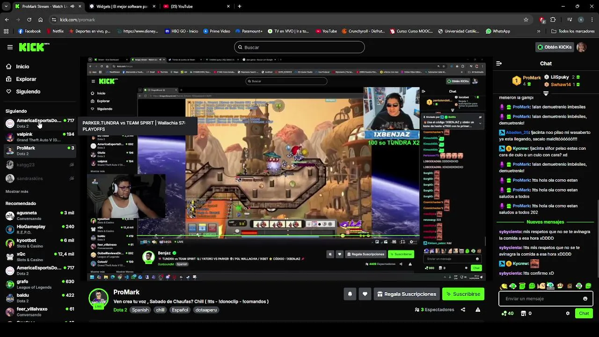Open the ProMark streamer avatar
The height and width of the screenshot is (337, 599).
click(99, 299)
